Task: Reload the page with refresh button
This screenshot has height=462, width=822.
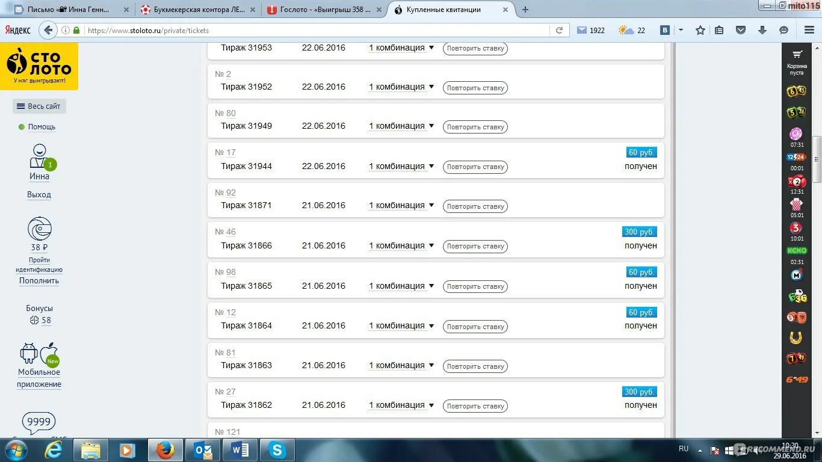Action: [x=559, y=30]
